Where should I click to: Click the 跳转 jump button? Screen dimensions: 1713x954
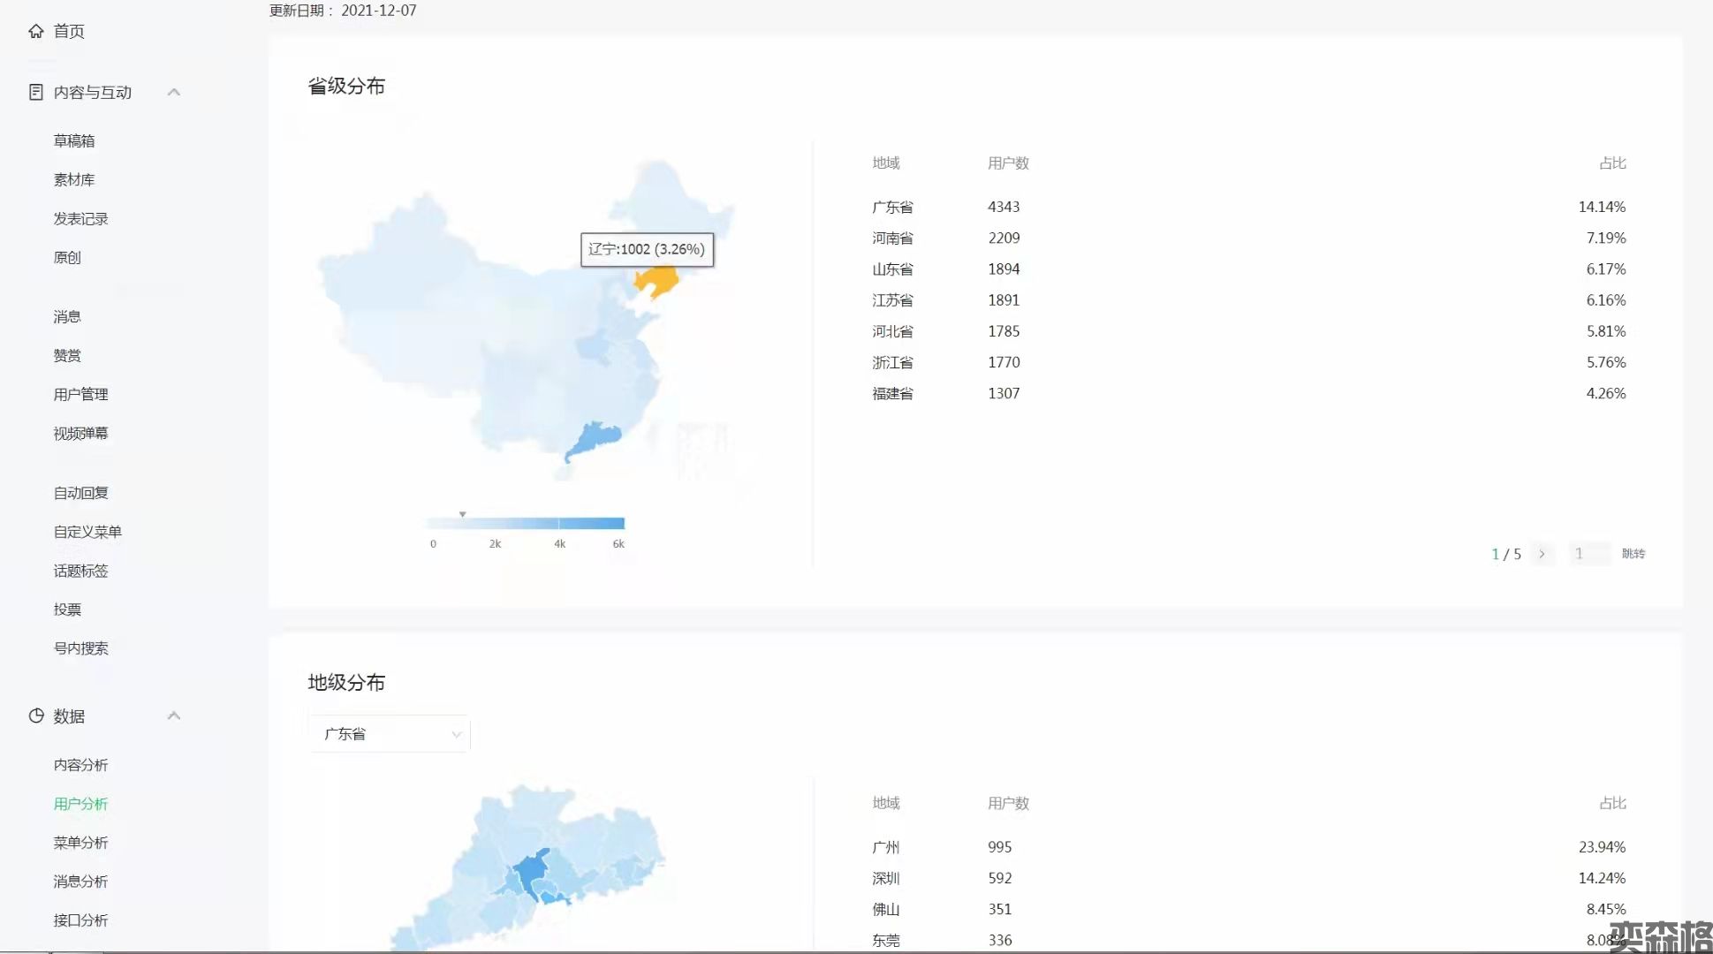click(1633, 554)
